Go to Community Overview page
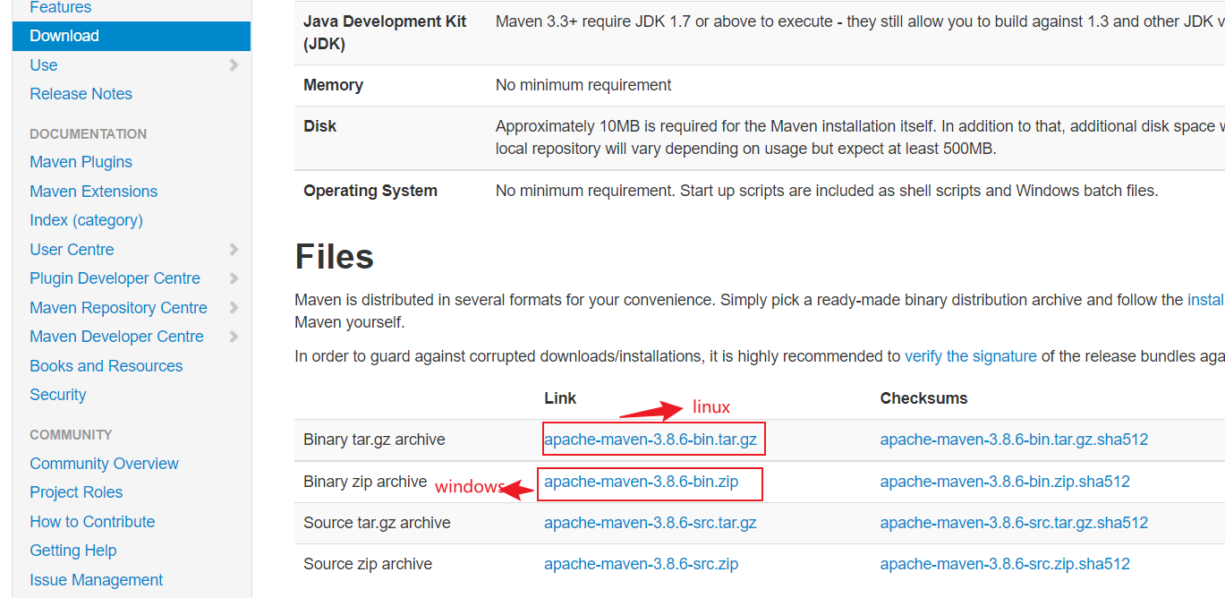The width and height of the screenshot is (1225, 598). pyautogui.click(x=104, y=464)
